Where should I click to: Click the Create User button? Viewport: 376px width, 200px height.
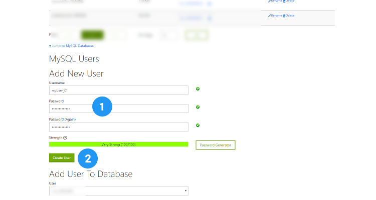62,158
